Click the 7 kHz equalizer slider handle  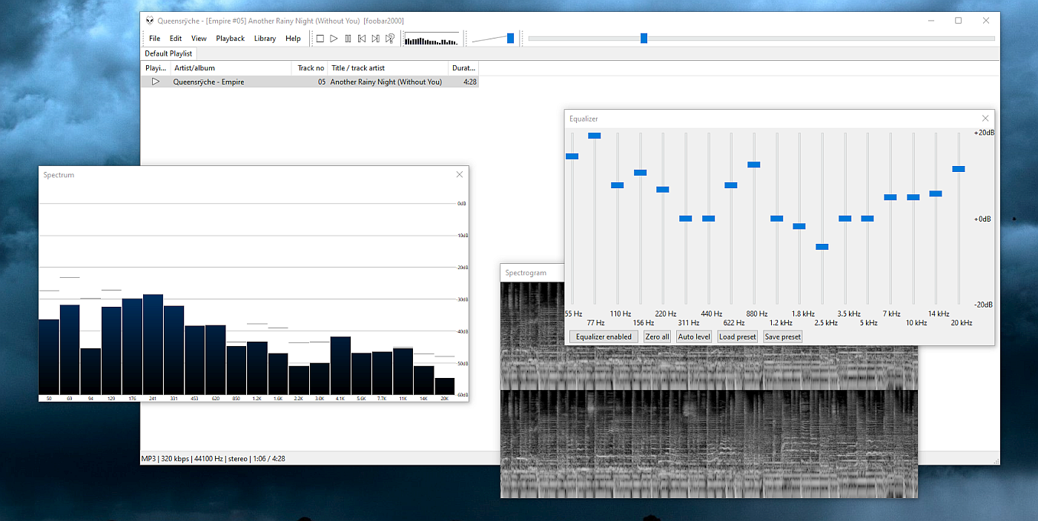(890, 197)
